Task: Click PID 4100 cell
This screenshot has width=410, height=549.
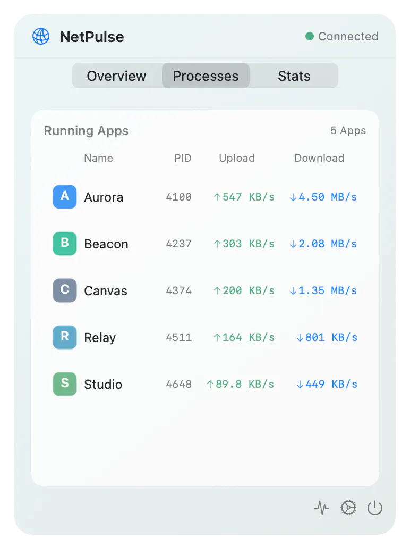Action: click(178, 197)
